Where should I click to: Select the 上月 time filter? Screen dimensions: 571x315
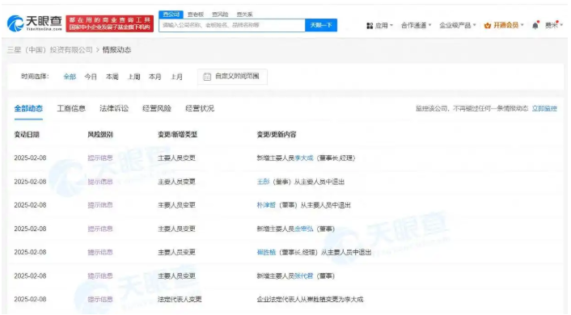[176, 77]
